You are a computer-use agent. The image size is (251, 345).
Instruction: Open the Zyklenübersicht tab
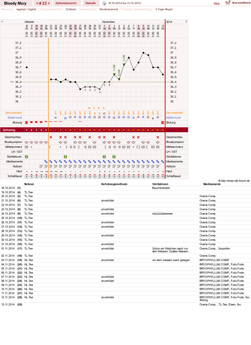click(66, 3)
